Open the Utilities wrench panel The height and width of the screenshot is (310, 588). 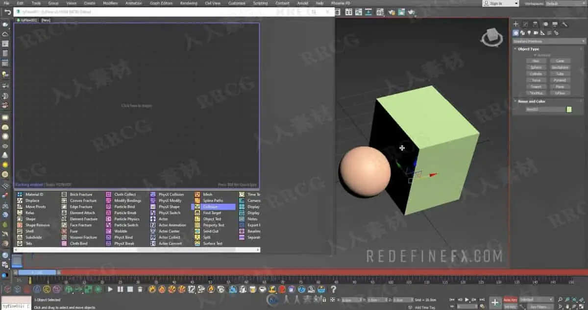tap(564, 24)
